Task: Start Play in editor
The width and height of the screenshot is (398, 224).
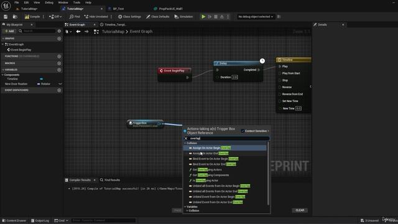Action: (x=203, y=17)
